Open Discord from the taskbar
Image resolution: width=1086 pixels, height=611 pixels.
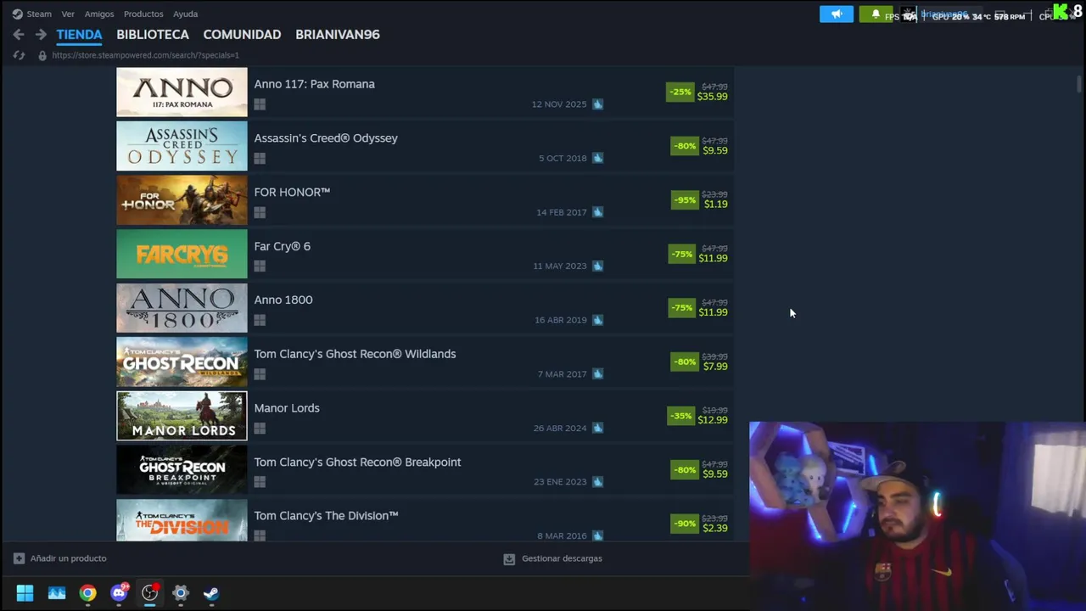(x=120, y=593)
